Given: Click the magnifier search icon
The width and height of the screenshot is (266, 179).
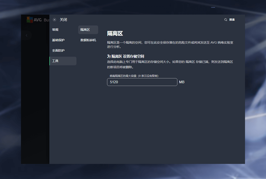Looking at the screenshot, I should (x=226, y=20).
